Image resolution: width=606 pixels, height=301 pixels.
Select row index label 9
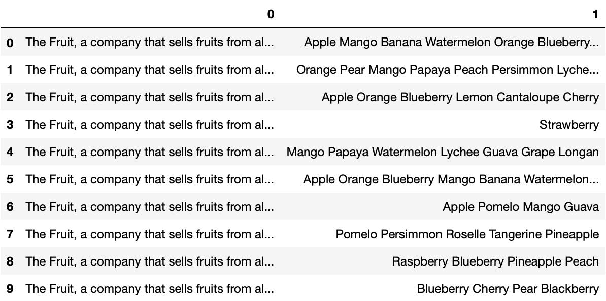[10, 289]
